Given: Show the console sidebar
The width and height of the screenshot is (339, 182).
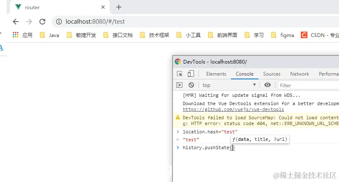Looking at the screenshot, I should coord(179,85).
